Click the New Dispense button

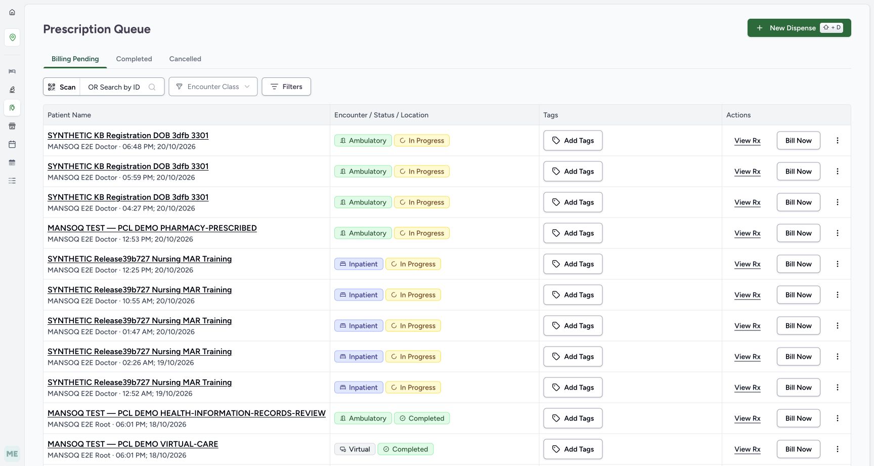point(799,28)
